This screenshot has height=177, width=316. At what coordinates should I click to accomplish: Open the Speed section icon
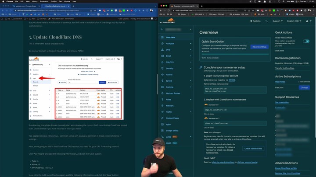pos(162,81)
